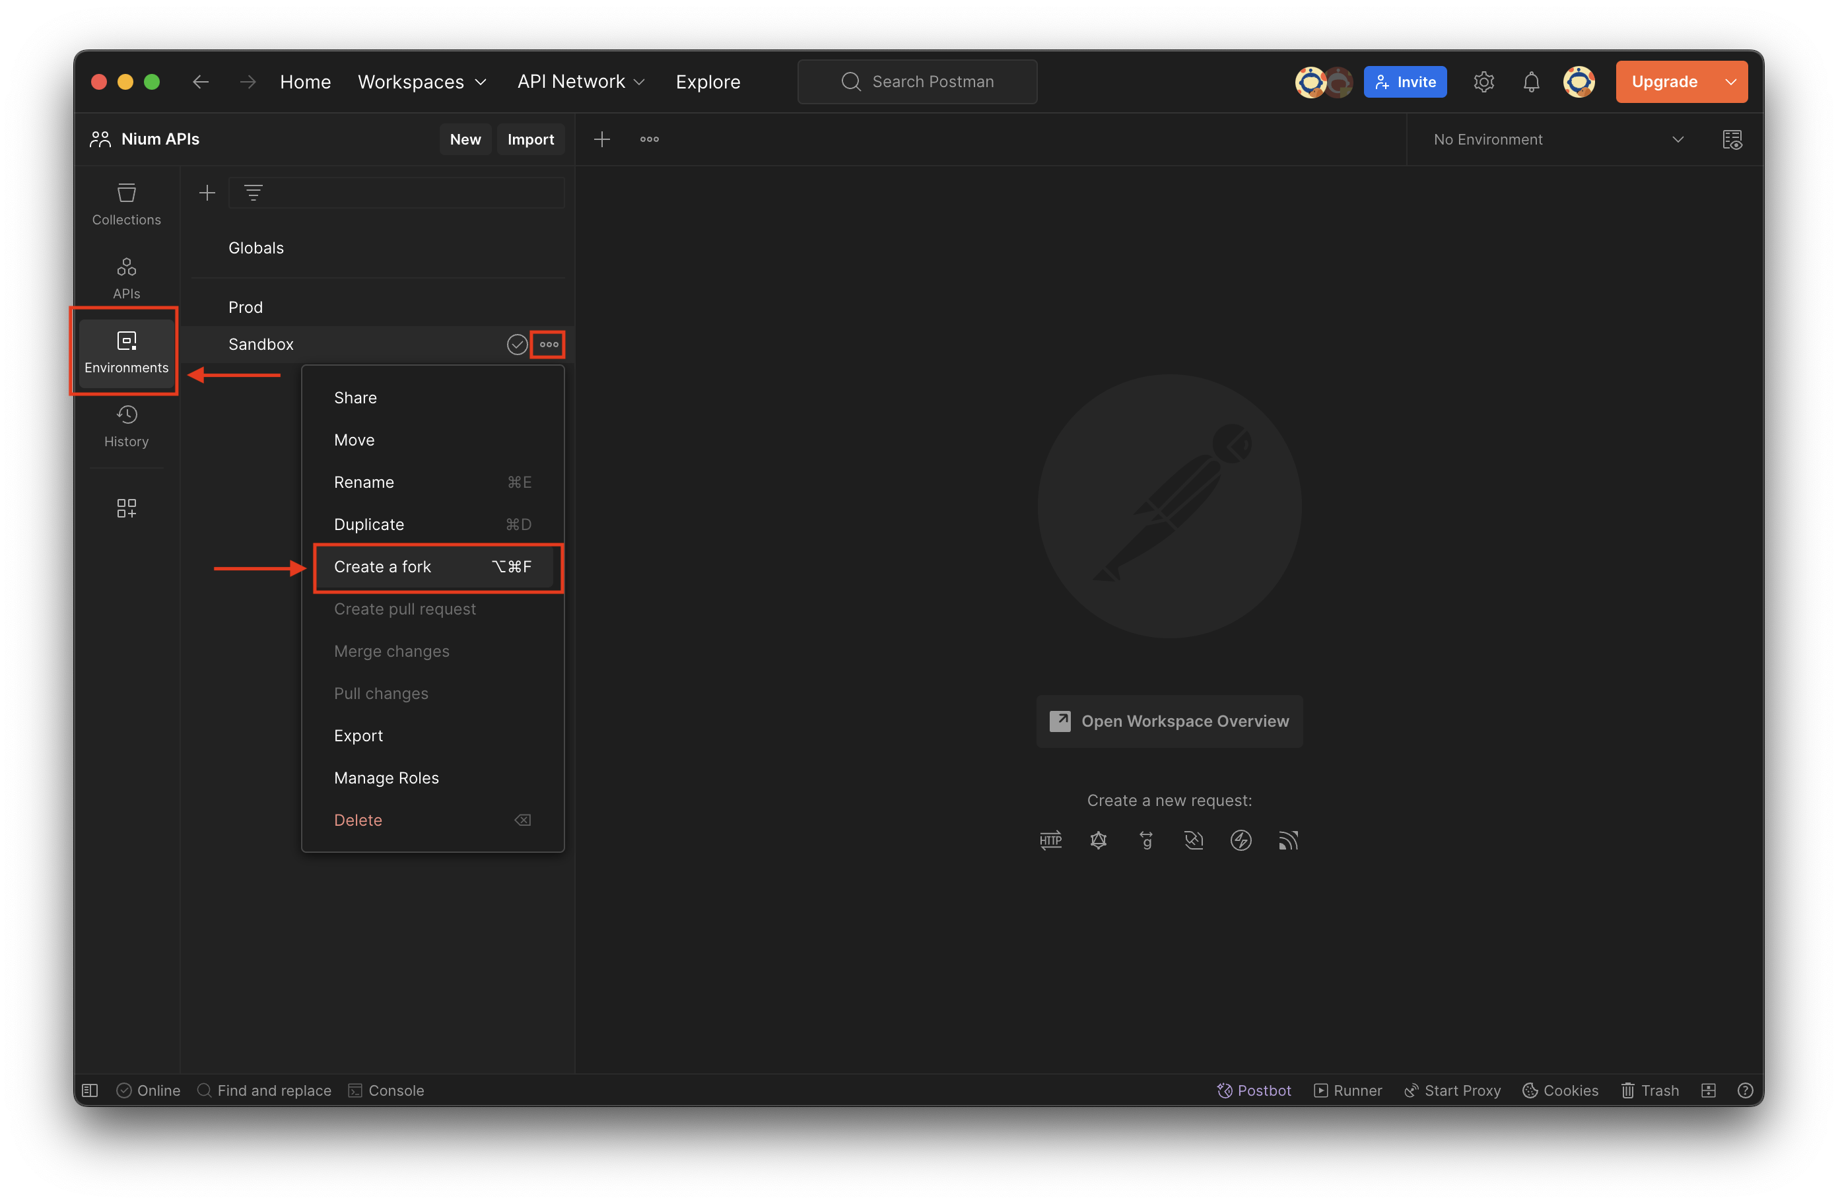Image resolution: width=1838 pixels, height=1204 pixels.
Task: Click the Search Postman field
Action: pos(918,82)
